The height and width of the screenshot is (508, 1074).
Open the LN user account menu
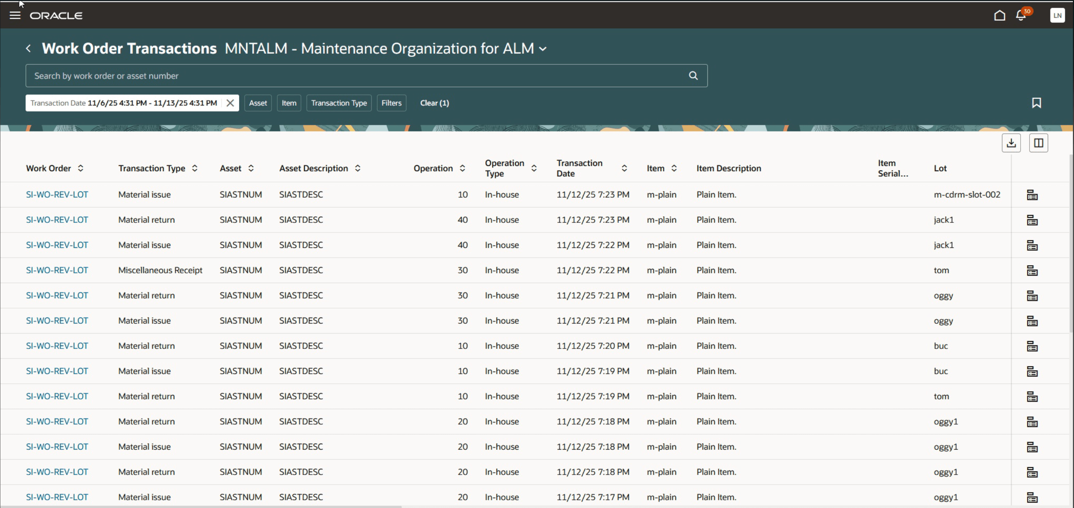(1057, 15)
